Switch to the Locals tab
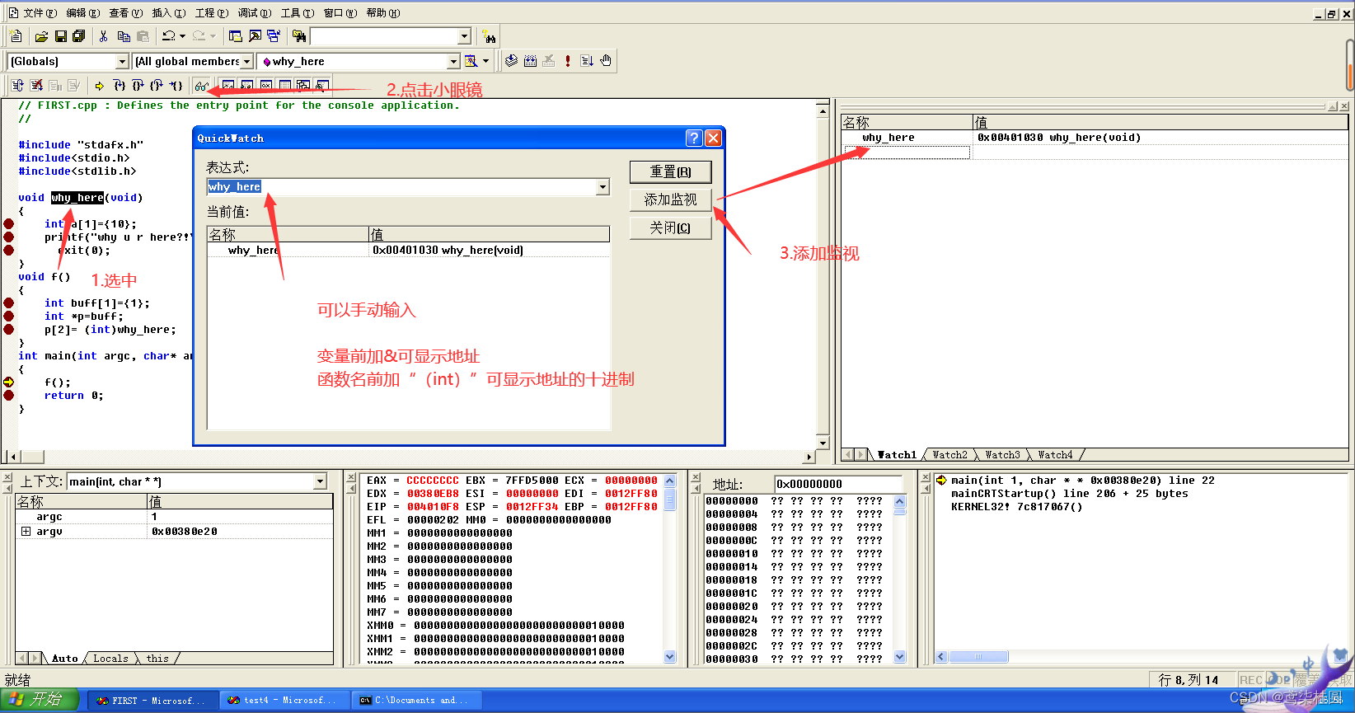This screenshot has width=1355, height=713. point(110,659)
